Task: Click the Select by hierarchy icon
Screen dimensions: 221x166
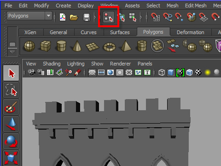Action: tap(109, 17)
